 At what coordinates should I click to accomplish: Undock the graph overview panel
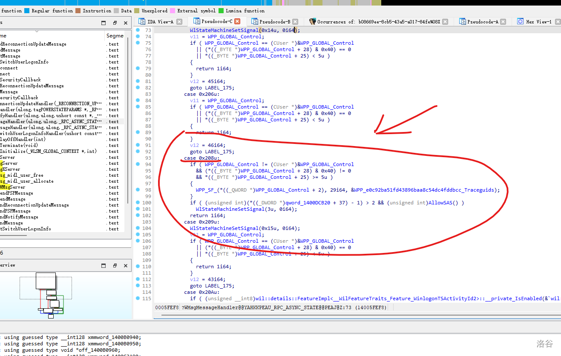click(115, 265)
